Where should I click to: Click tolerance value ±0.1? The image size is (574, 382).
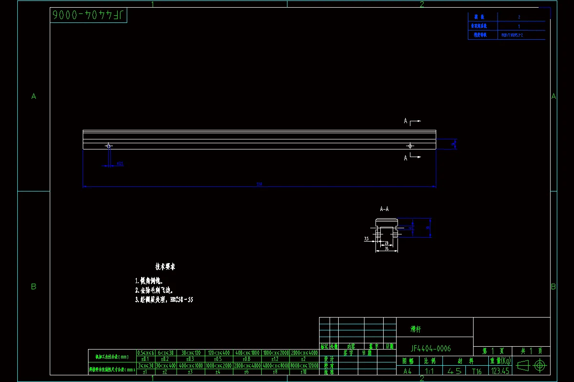[x=146, y=359]
